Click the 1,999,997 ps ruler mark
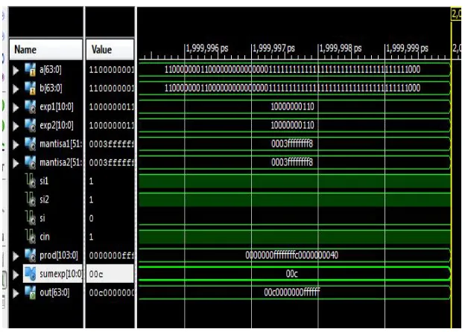 coord(273,48)
